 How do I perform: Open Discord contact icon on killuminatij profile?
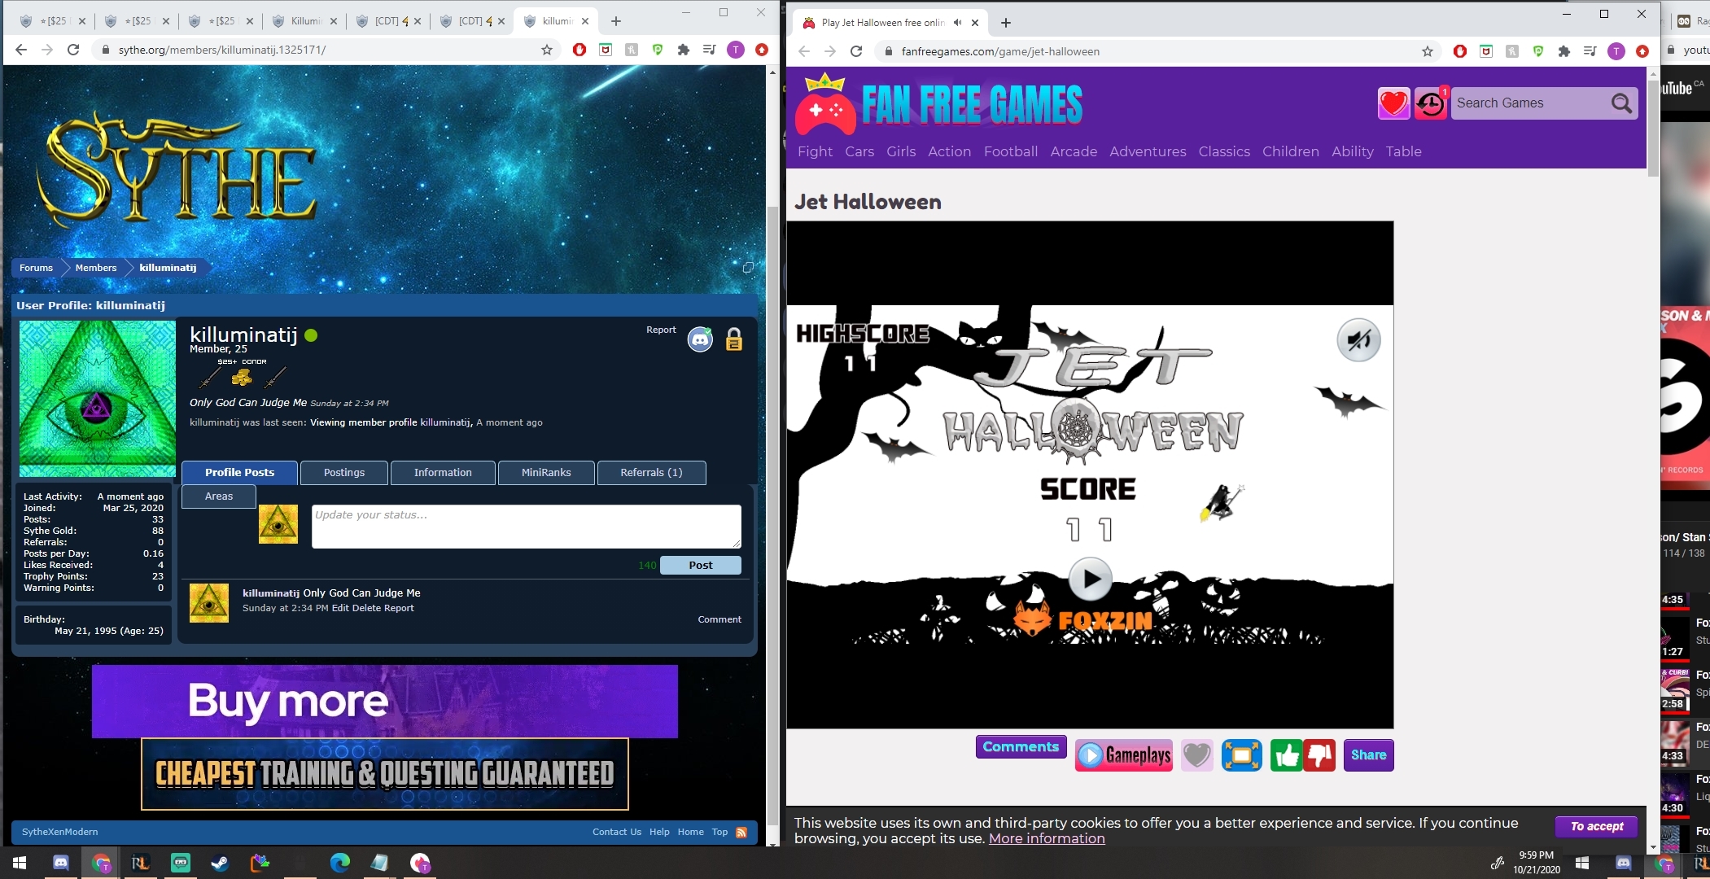point(700,339)
